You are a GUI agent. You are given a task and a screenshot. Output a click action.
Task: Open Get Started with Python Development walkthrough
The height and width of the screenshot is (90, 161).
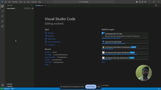(125, 47)
